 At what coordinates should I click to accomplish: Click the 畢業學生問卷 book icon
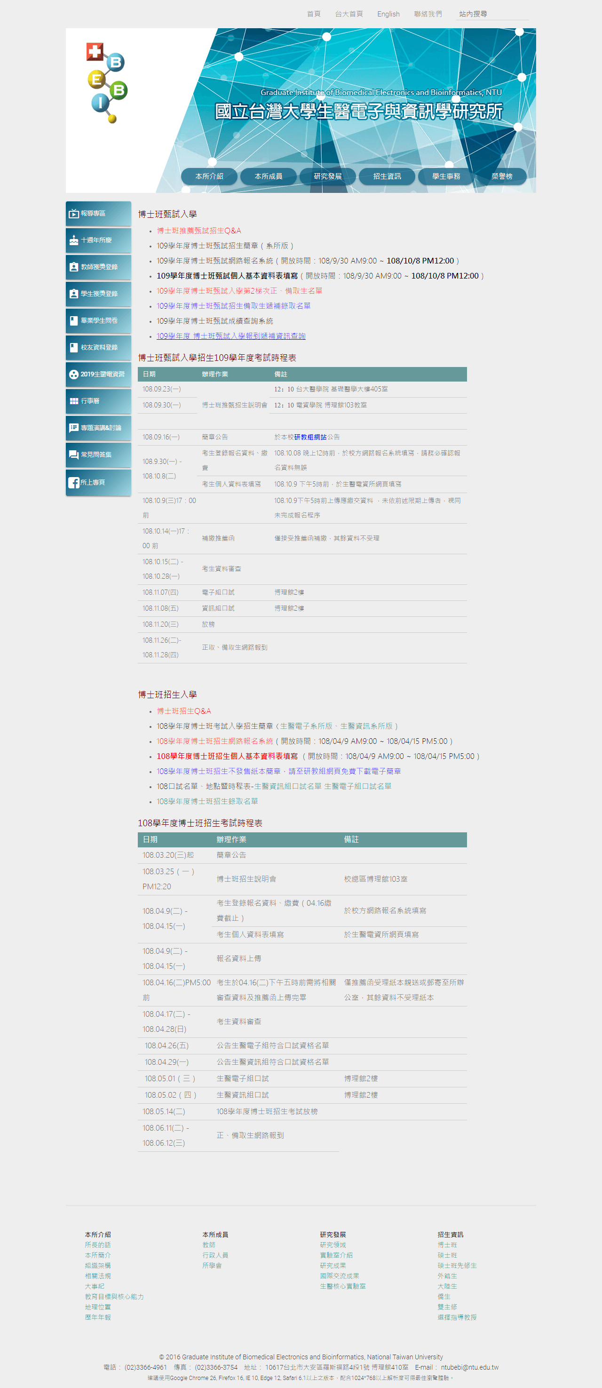[x=73, y=320]
